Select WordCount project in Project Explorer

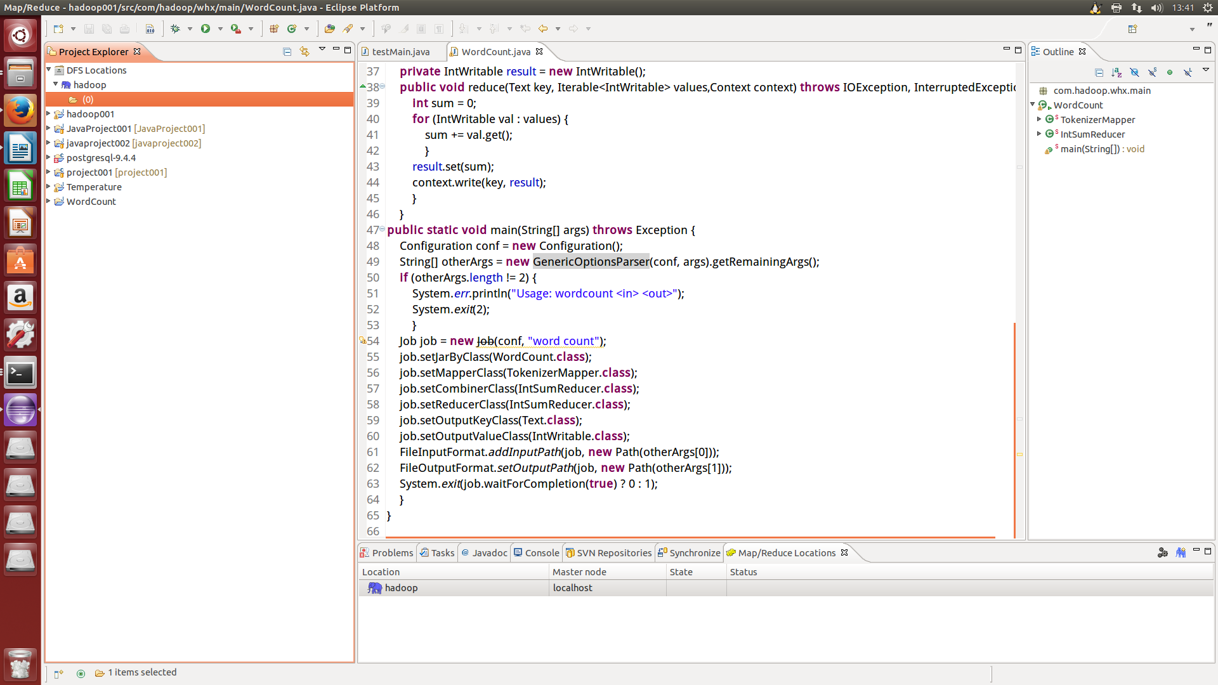coord(91,201)
